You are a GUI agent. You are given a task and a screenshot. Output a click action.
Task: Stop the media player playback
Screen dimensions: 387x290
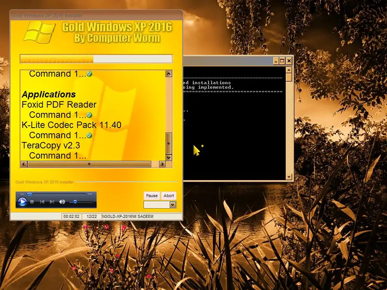[32, 202]
